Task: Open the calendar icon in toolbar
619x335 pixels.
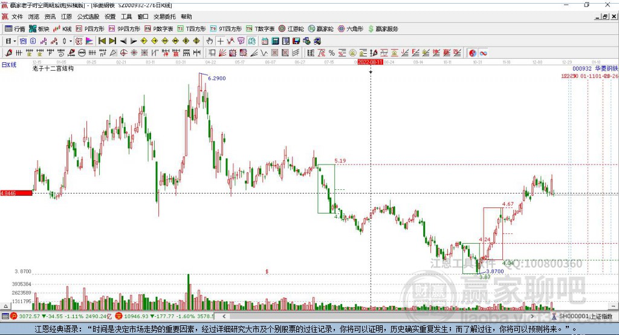Action: point(265,41)
